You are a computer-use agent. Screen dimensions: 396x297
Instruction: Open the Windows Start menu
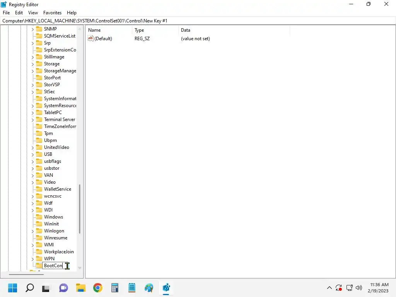coord(12,288)
